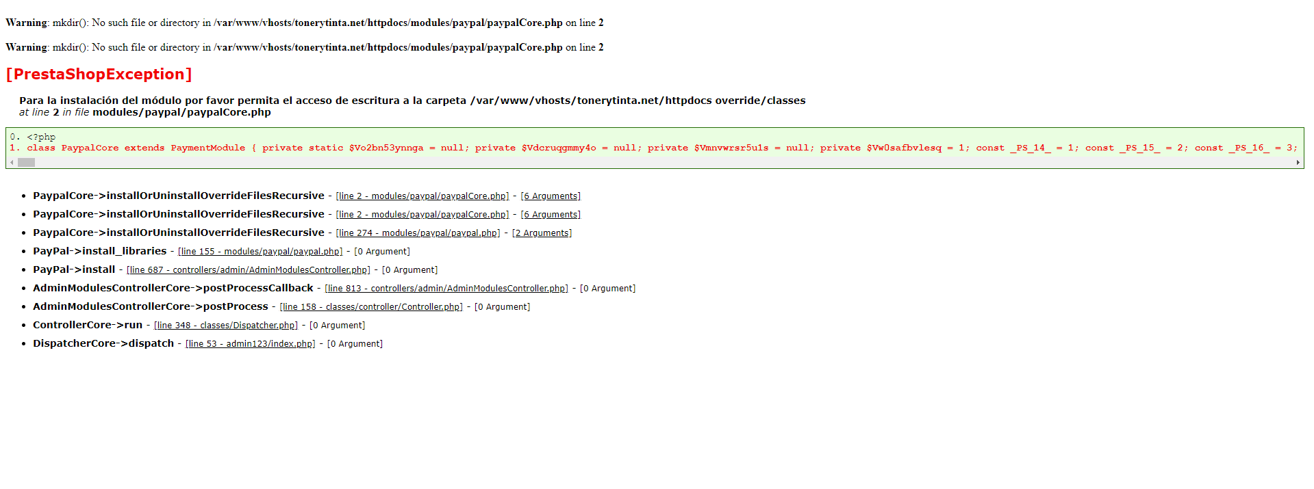The height and width of the screenshot is (489, 1314).
Task: Click 'at line 2 in file modules/paypal/paypalCore.php' text
Action: (145, 112)
